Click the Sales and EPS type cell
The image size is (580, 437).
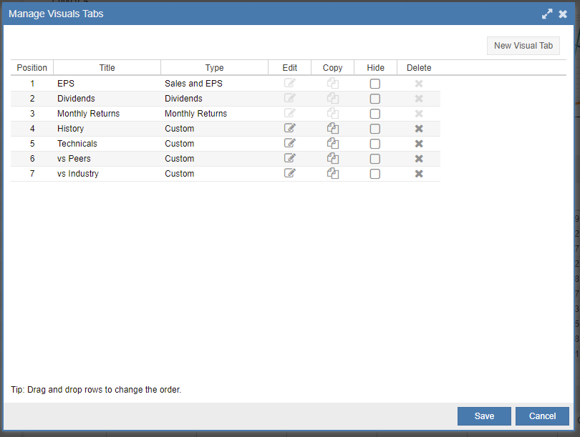pos(215,84)
